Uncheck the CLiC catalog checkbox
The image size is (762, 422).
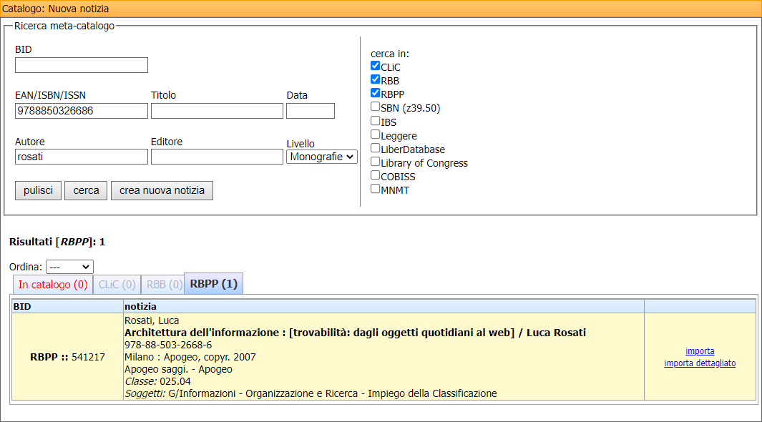point(375,67)
